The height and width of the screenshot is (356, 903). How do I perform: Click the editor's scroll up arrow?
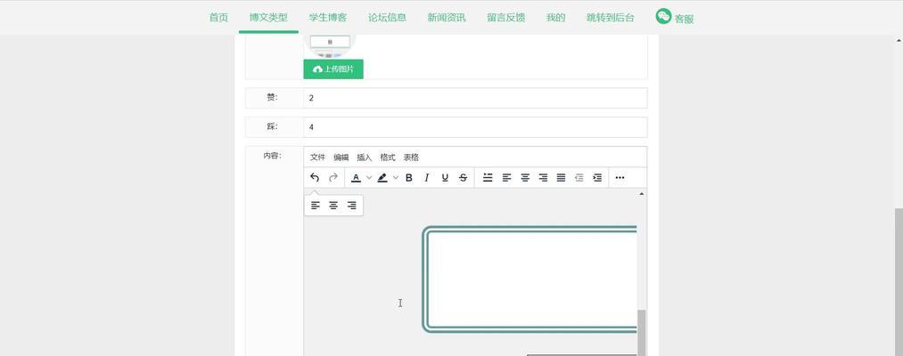tap(642, 194)
